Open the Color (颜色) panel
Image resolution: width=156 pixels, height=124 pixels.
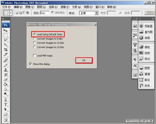(x=144, y=47)
